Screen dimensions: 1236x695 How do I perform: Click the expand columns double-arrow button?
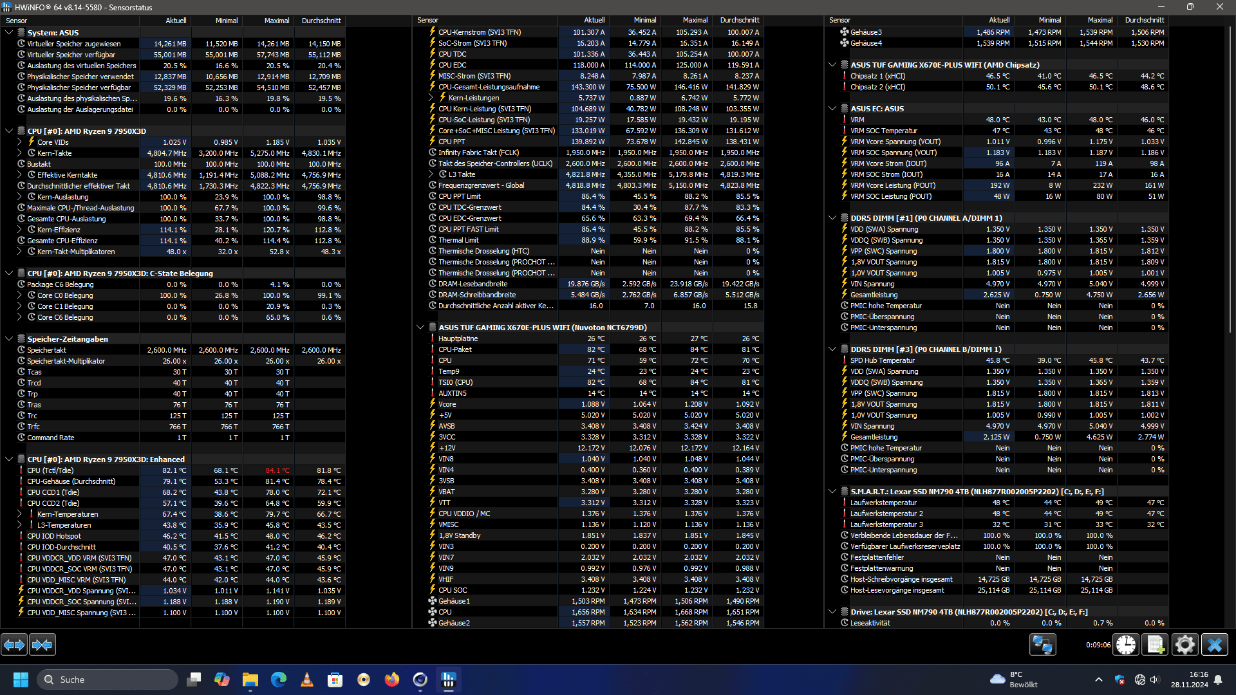point(14,644)
